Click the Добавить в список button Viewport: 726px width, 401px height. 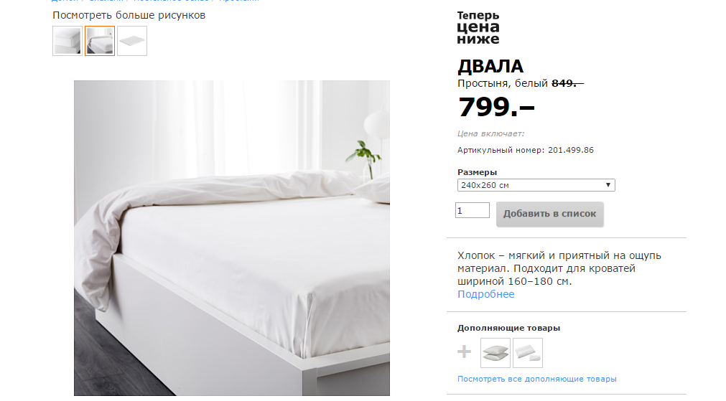(x=549, y=214)
